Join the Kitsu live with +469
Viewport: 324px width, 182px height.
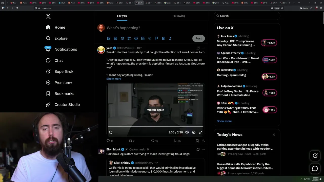270,110
